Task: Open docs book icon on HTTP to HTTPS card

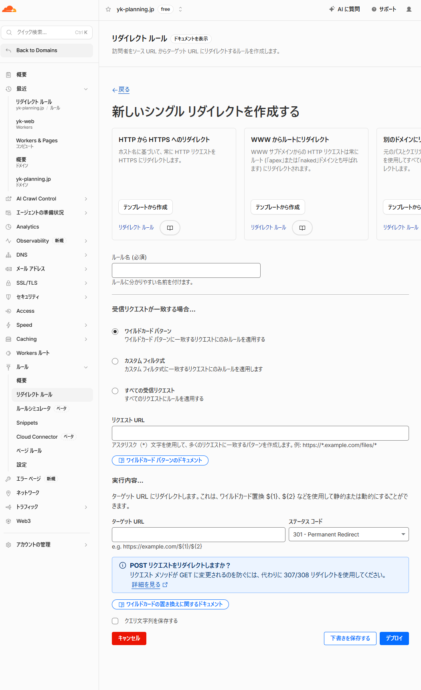Action: tap(170, 228)
